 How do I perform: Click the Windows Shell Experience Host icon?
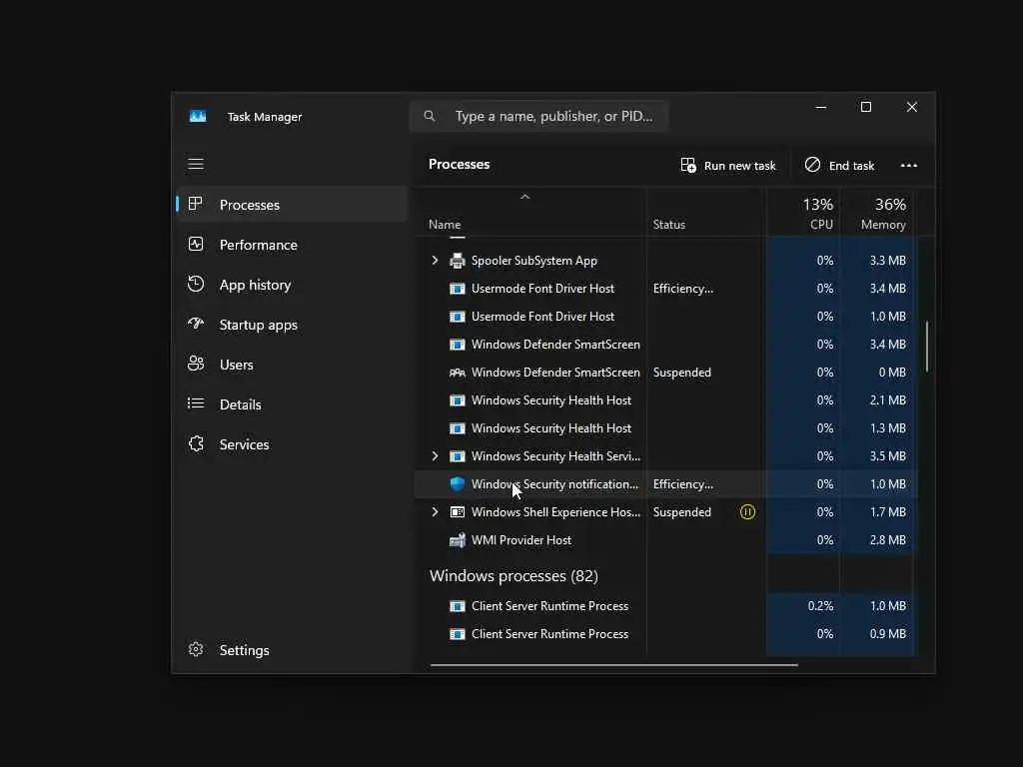click(x=458, y=512)
